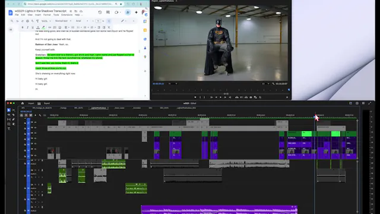Star the Lights in the Shadows document
Screen dimensions: 380x214
[71, 11]
